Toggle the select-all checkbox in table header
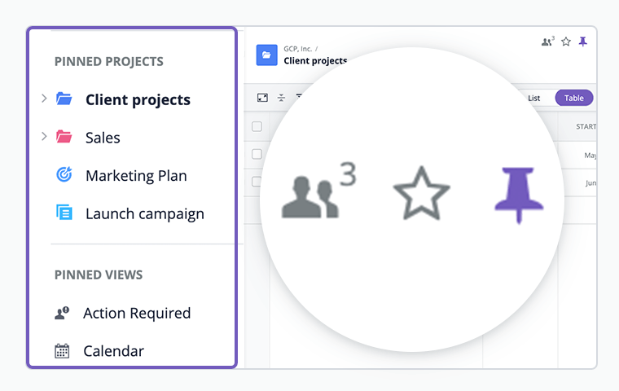 (257, 126)
